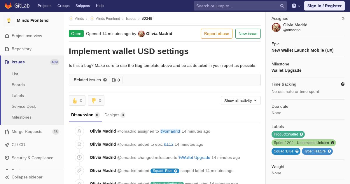
Task: Click the Security & Compliance shield icon
Action: 7,158
